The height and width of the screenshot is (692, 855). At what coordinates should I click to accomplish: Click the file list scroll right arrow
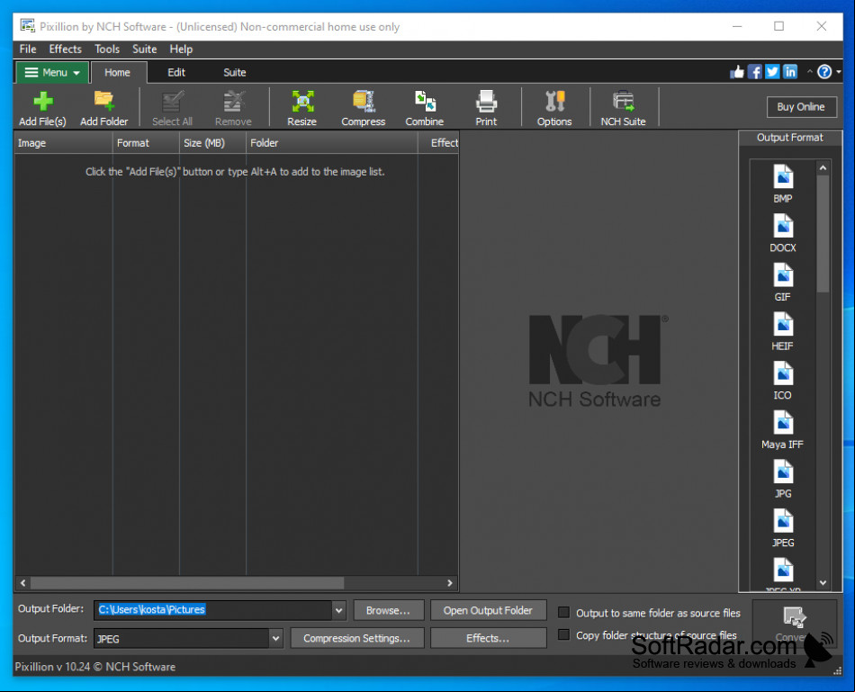point(450,583)
